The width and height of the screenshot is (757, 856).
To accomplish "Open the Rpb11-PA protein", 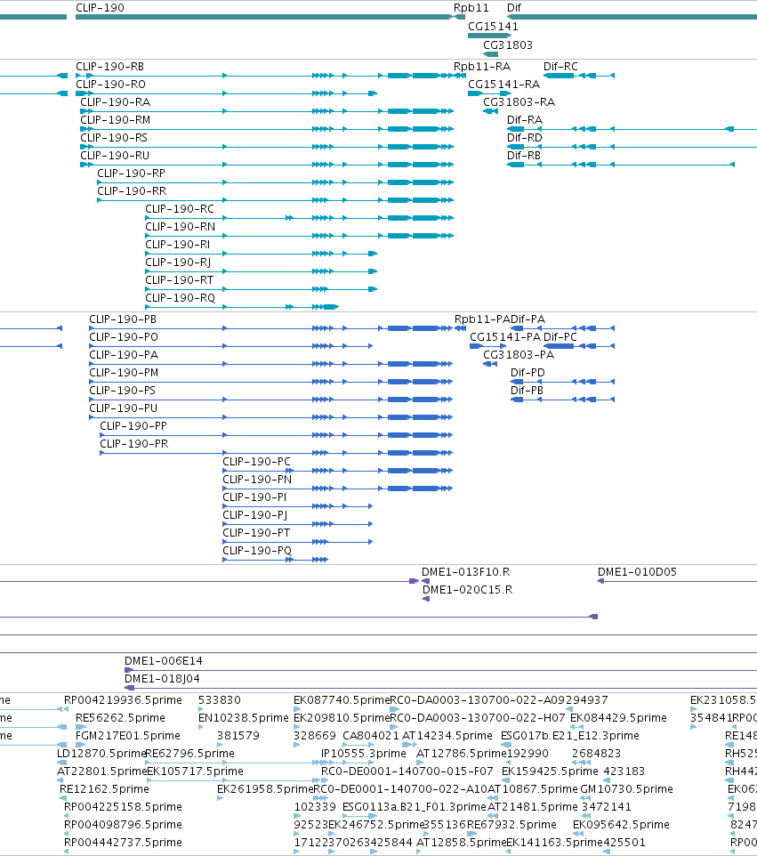I will 460,328.
